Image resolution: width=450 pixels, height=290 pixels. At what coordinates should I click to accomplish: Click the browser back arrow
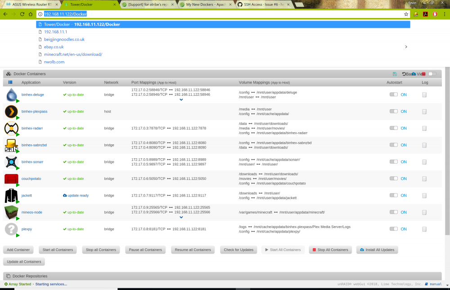point(5,14)
